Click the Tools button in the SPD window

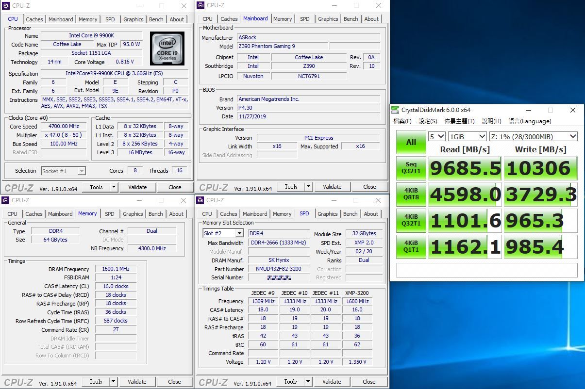[290, 382]
